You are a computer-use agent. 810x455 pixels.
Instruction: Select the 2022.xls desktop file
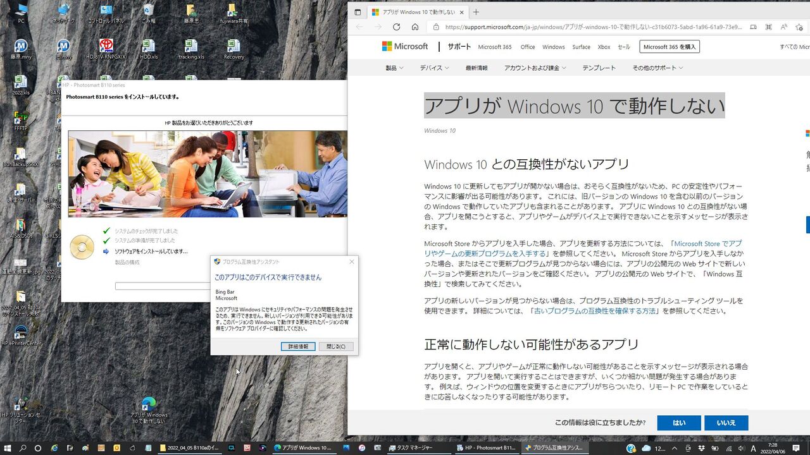click(21, 85)
